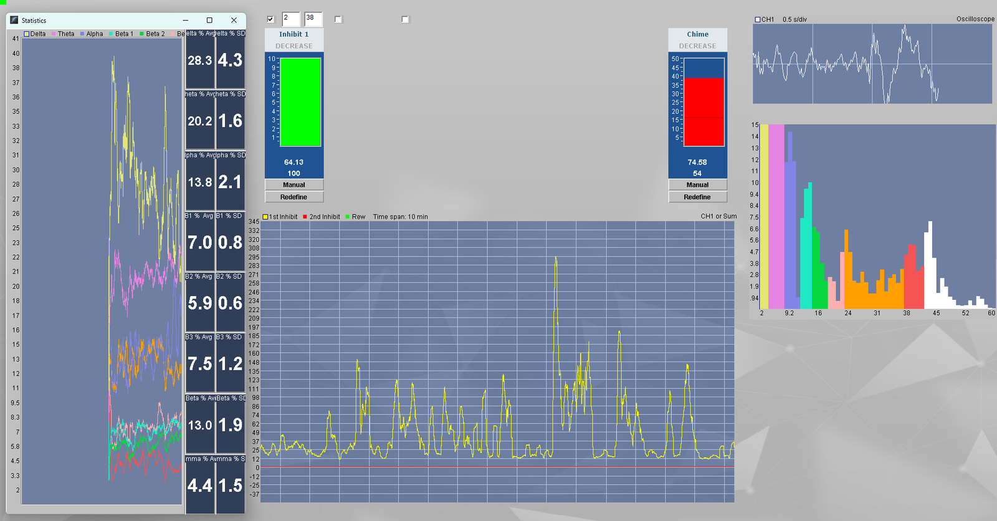997x521 pixels.
Task: Click the input field containing 2
Action: tap(290, 19)
